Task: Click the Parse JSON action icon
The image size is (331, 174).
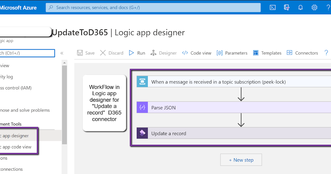Action: coord(142,107)
